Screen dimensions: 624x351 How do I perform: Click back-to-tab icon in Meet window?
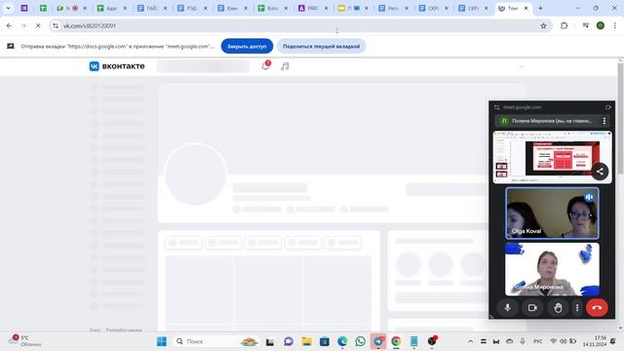click(607, 107)
